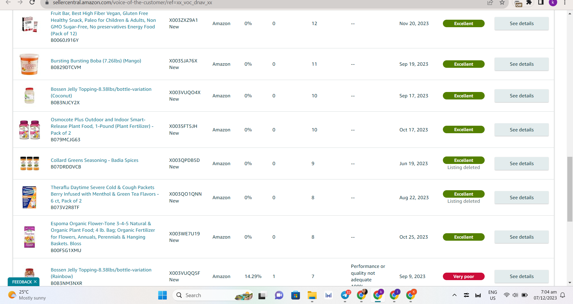The width and height of the screenshot is (573, 304).
Task: Go back to the previous browser page
Action: point(8,2)
